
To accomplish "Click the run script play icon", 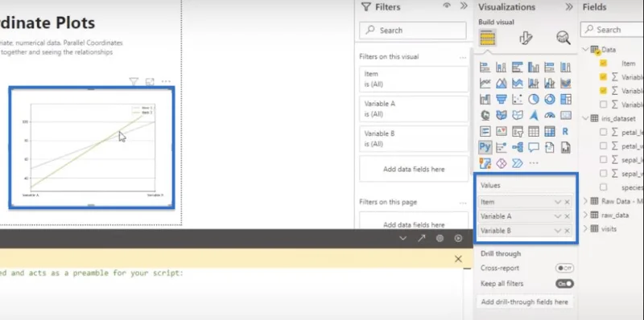I will click(x=458, y=238).
